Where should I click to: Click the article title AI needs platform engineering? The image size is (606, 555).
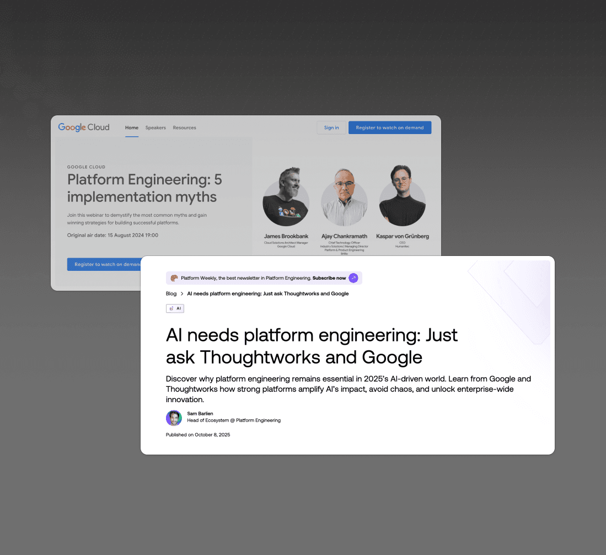(312, 346)
